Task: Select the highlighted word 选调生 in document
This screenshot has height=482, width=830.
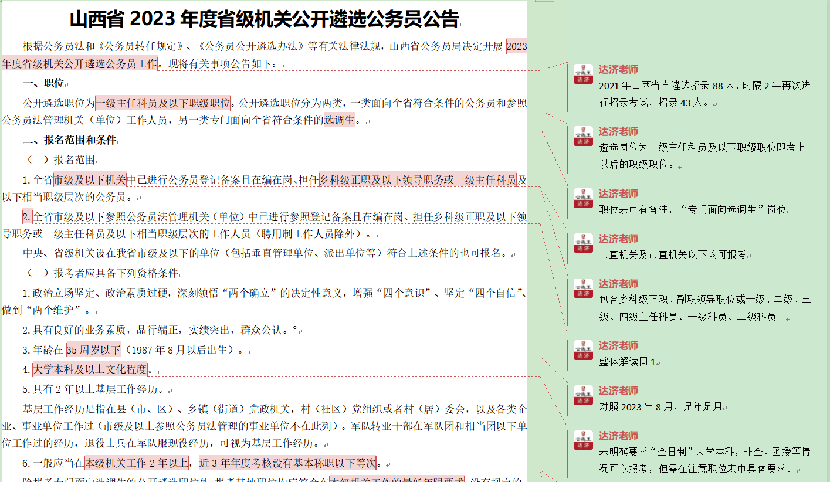Action: click(339, 121)
